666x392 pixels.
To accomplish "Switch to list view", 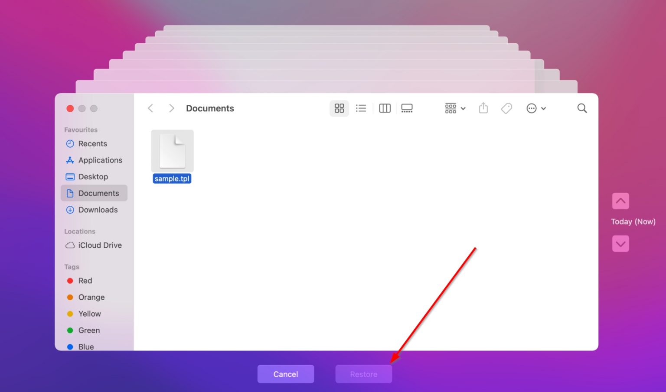I will click(x=361, y=108).
